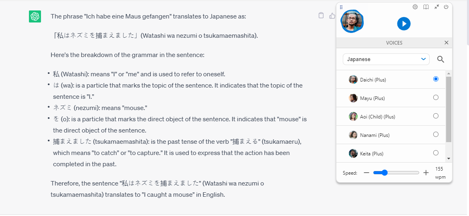Search voices with magnifier icon
Image resolution: width=469 pixels, height=216 pixels.
point(440,59)
